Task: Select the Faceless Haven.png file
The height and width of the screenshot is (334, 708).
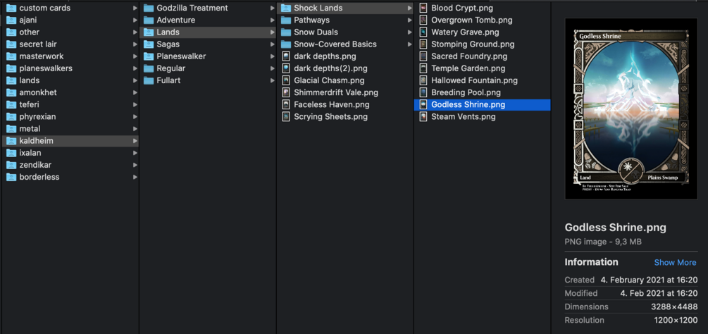Action: tap(331, 105)
